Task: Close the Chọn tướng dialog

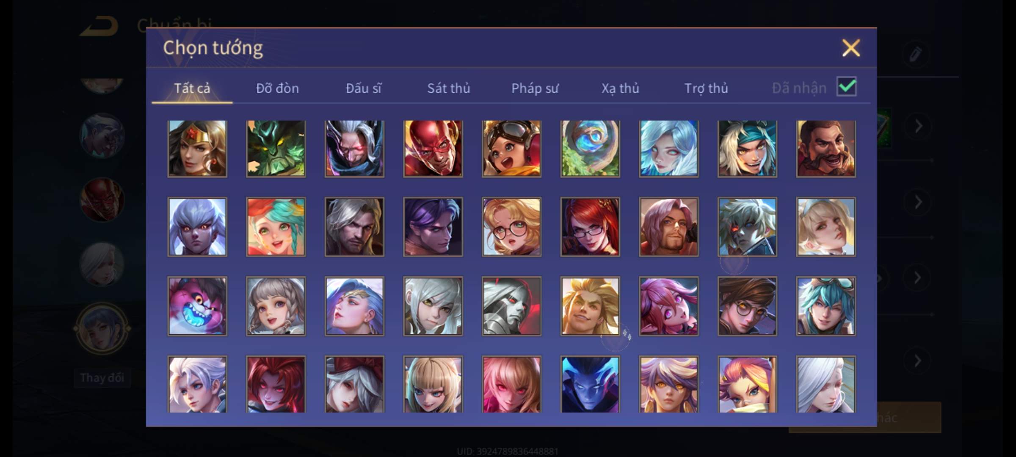Action: point(851,48)
